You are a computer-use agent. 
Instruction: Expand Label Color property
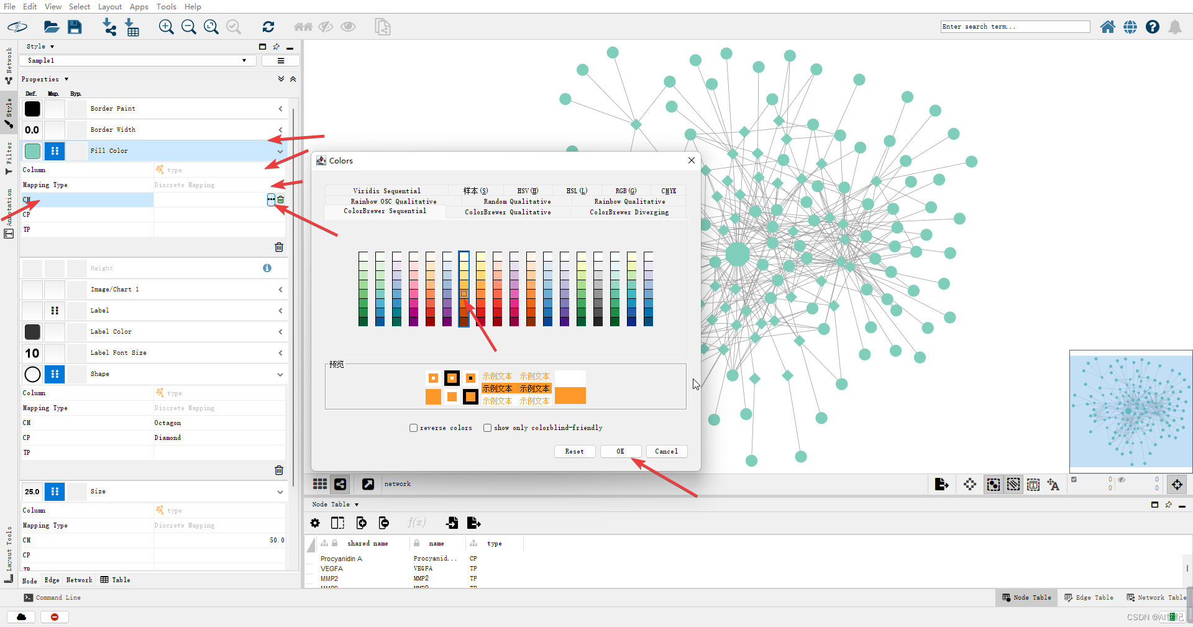280,332
